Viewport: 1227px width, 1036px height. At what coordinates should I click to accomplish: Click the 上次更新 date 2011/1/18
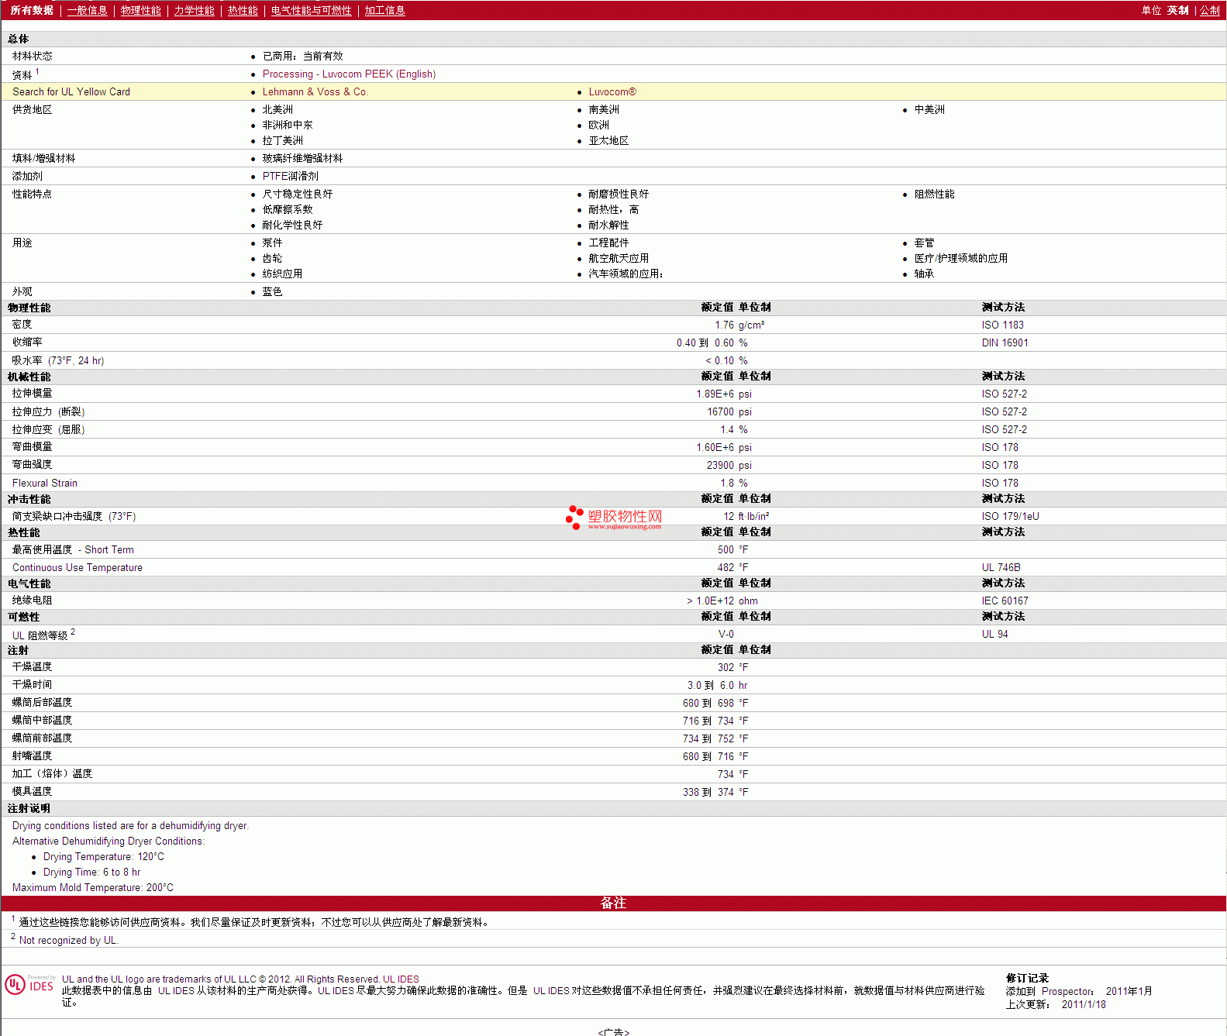[x=1084, y=1004]
